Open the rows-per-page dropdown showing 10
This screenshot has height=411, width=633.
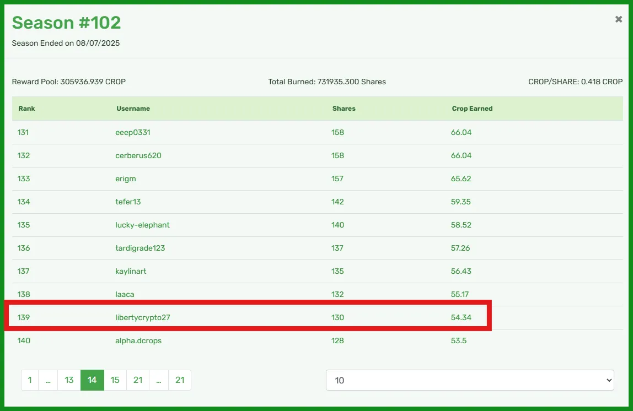point(470,380)
